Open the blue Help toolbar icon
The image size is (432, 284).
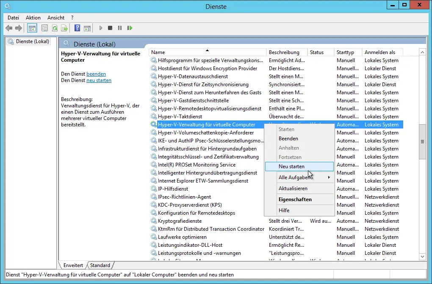pyautogui.click(x=78, y=28)
